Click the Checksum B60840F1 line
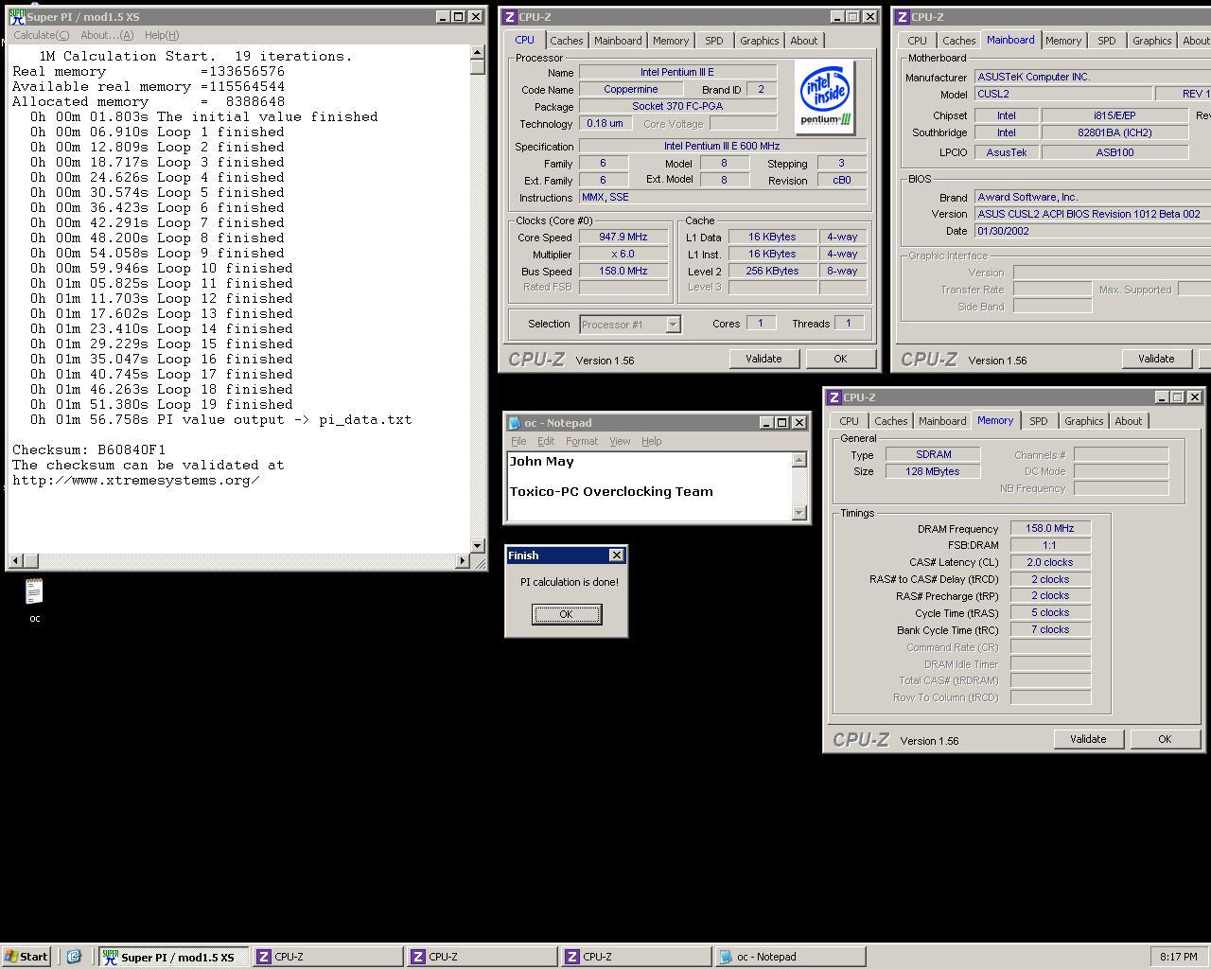This screenshot has width=1211, height=969. click(x=89, y=449)
